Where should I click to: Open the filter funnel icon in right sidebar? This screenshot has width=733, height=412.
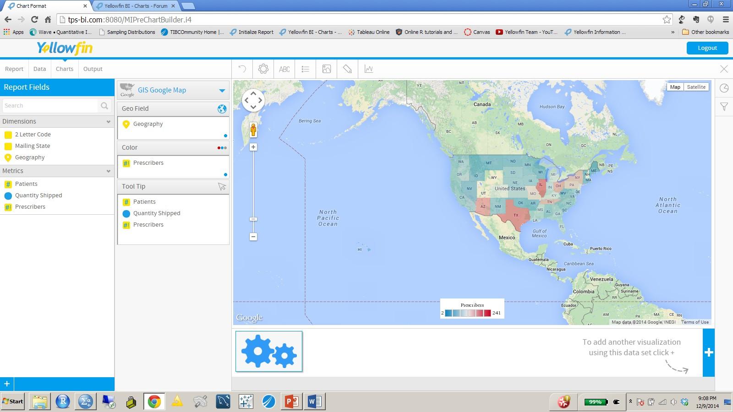pyautogui.click(x=724, y=107)
